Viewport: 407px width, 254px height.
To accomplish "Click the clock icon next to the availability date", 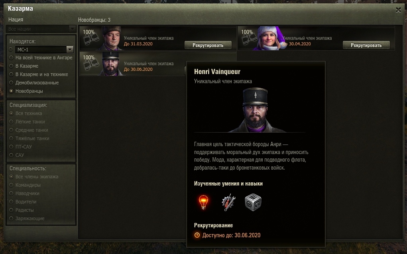I will coord(197,235).
